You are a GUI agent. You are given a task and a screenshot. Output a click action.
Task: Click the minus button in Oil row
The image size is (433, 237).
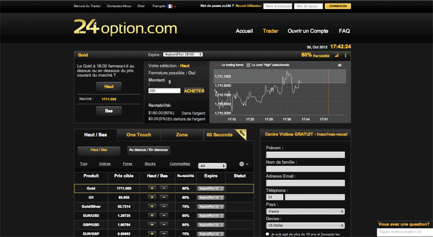(x=164, y=198)
